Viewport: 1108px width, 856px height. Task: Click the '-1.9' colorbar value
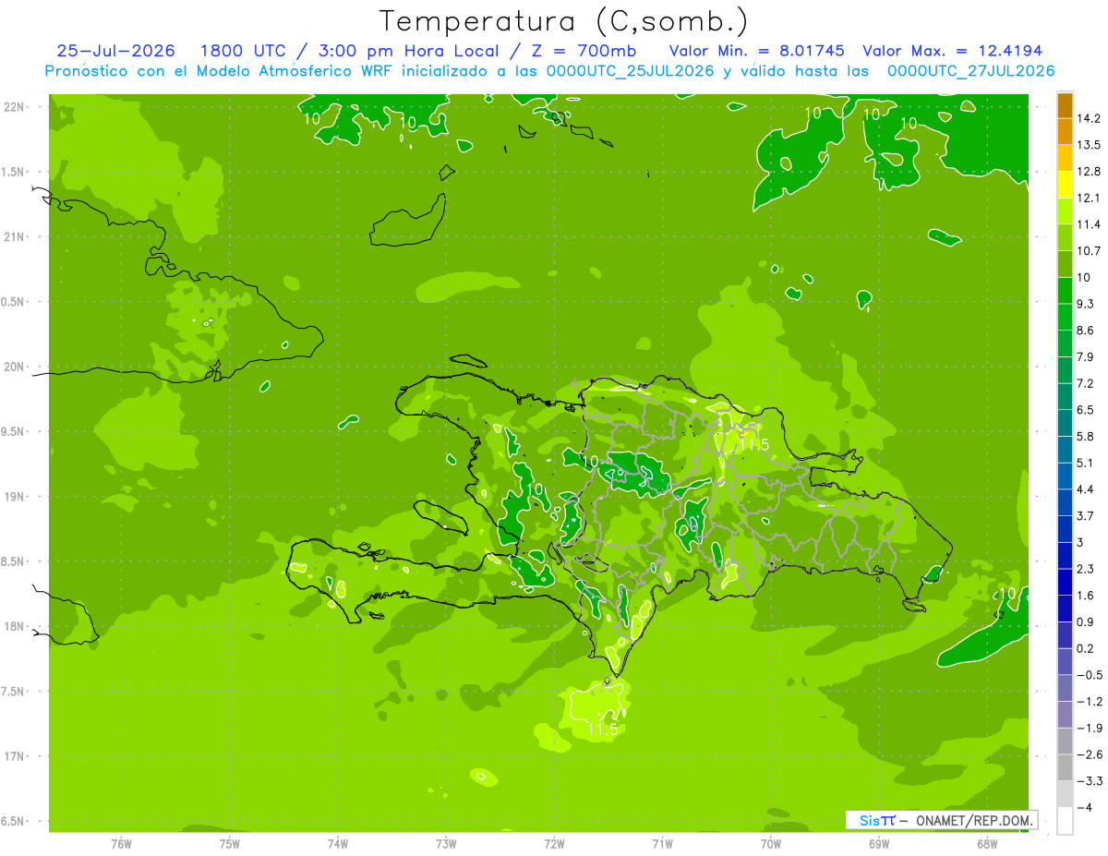1090,729
